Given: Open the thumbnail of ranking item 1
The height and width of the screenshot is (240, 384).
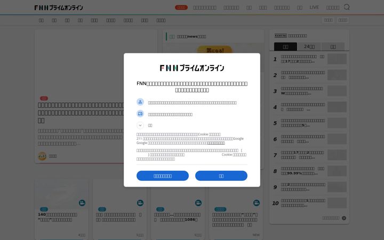Looking at the screenshot, I should tap(337, 59).
